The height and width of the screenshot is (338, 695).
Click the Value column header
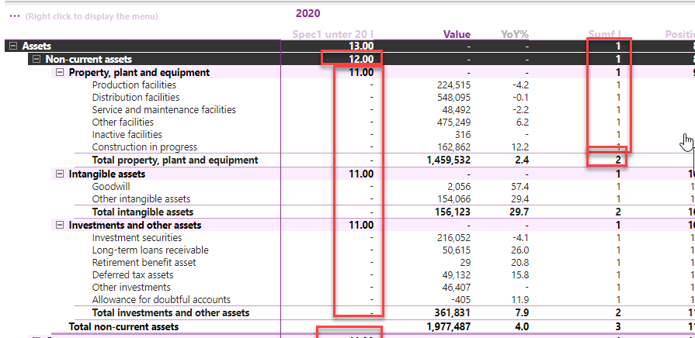pos(457,35)
